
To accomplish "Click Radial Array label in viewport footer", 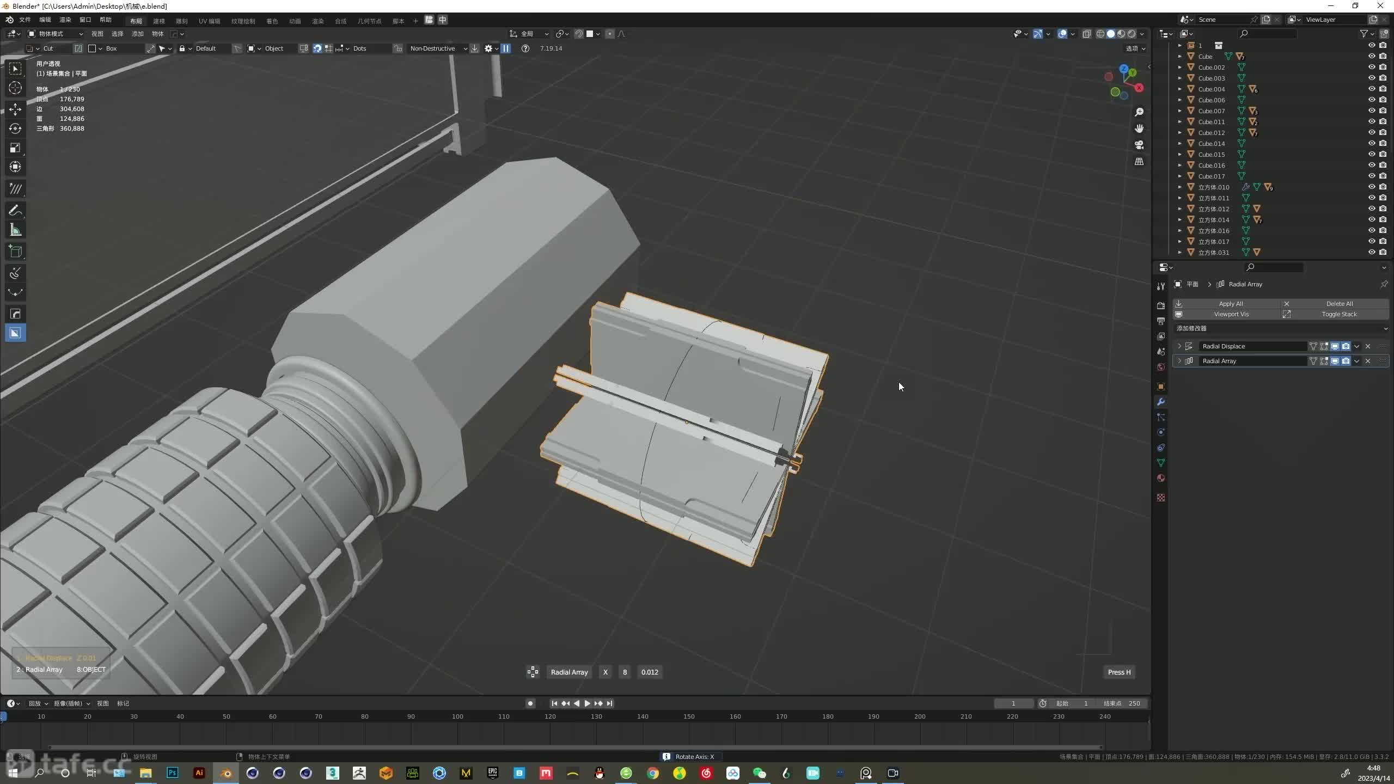I will [x=569, y=672].
